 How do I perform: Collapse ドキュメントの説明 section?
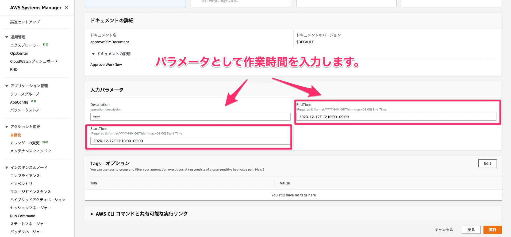pyautogui.click(x=93, y=54)
